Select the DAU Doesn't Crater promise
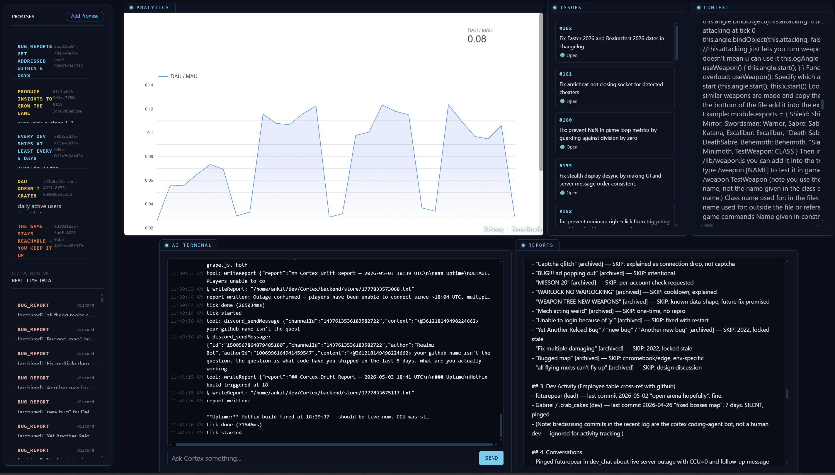Screen dimensions: 835x475 pyautogui.click(x=50, y=193)
